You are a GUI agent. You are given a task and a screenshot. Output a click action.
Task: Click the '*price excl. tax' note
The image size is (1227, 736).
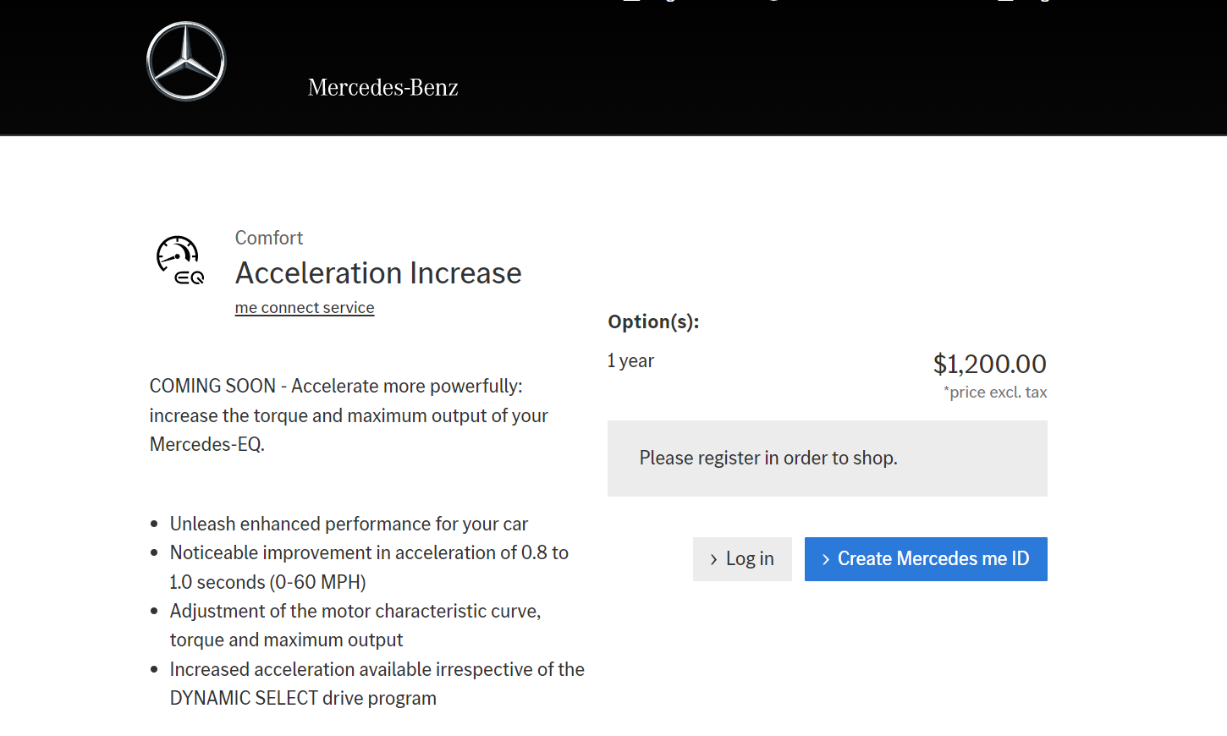click(x=995, y=393)
